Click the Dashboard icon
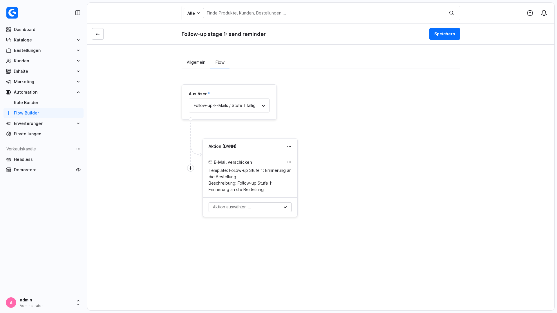 pos(9,30)
